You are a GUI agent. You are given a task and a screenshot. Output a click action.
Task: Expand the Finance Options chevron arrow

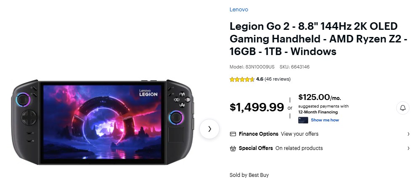pyautogui.click(x=408, y=134)
